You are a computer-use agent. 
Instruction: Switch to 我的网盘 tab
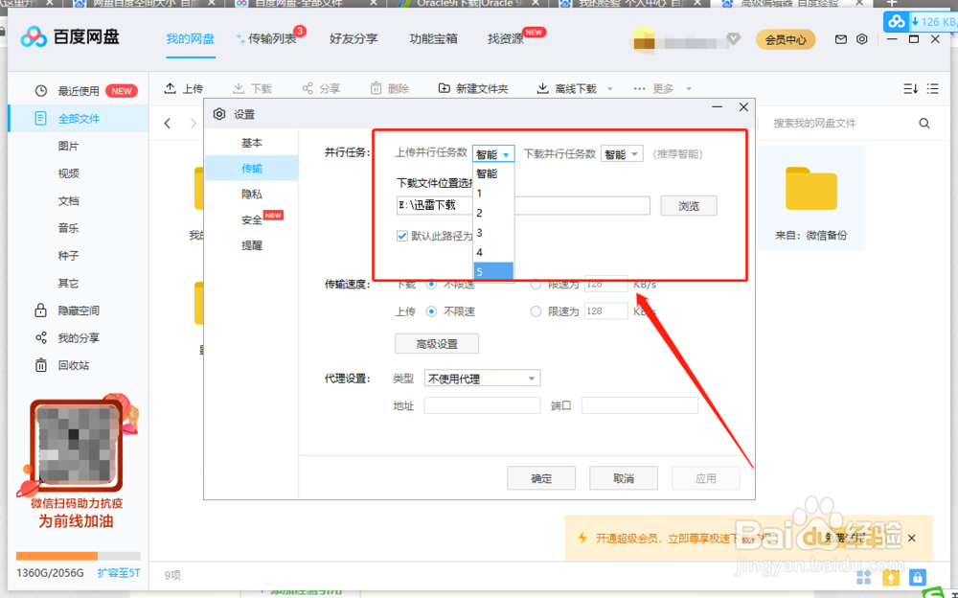click(190, 39)
